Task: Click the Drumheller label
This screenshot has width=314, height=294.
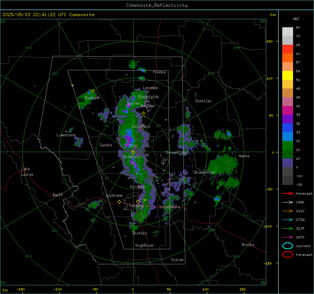Action: click(x=204, y=172)
